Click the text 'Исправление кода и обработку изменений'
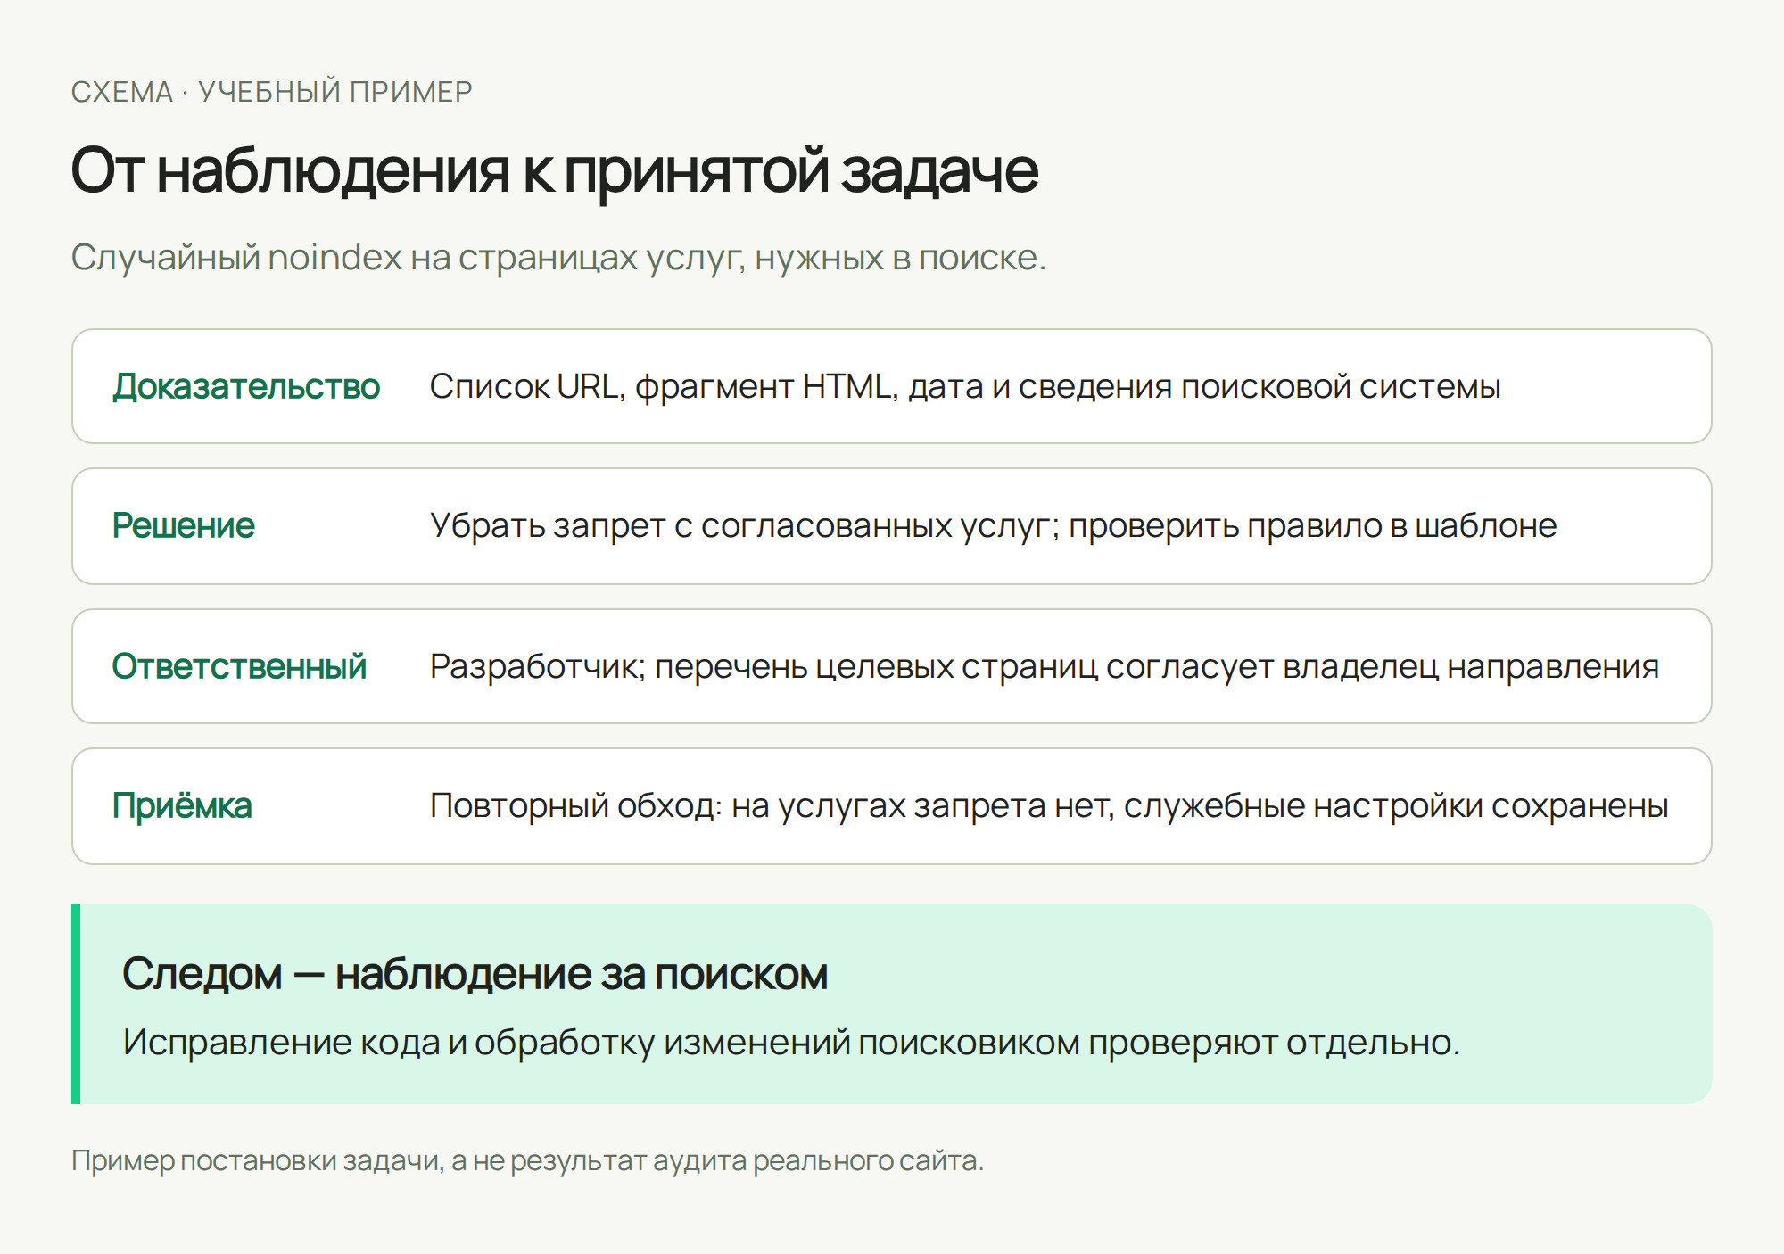 487,1043
